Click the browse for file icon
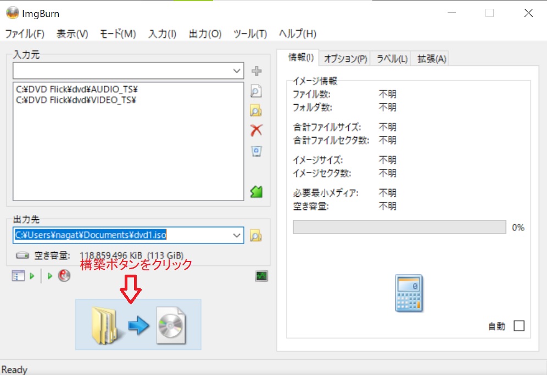 (256, 91)
